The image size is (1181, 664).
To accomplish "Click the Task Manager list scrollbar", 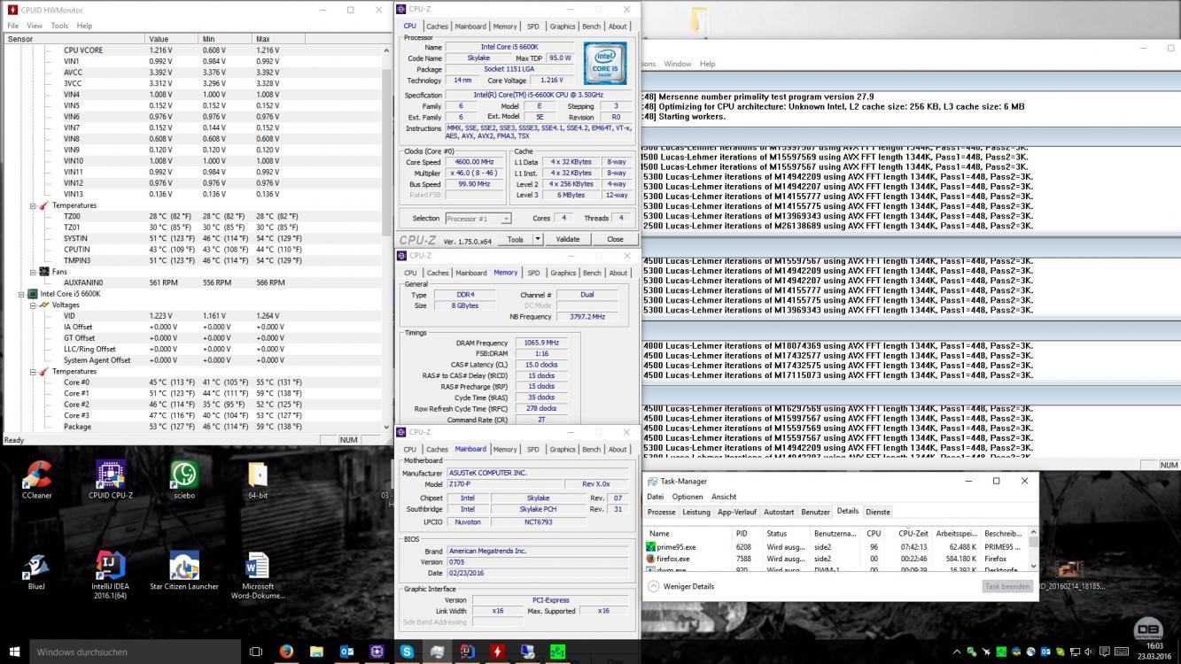I will (x=1033, y=549).
